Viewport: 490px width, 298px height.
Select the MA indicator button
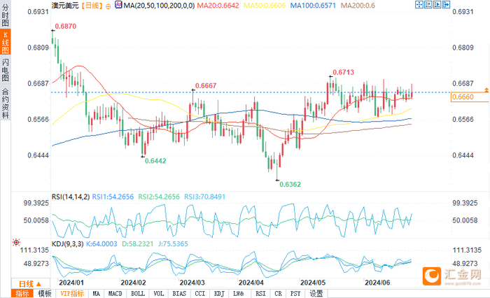[x=97, y=294]
